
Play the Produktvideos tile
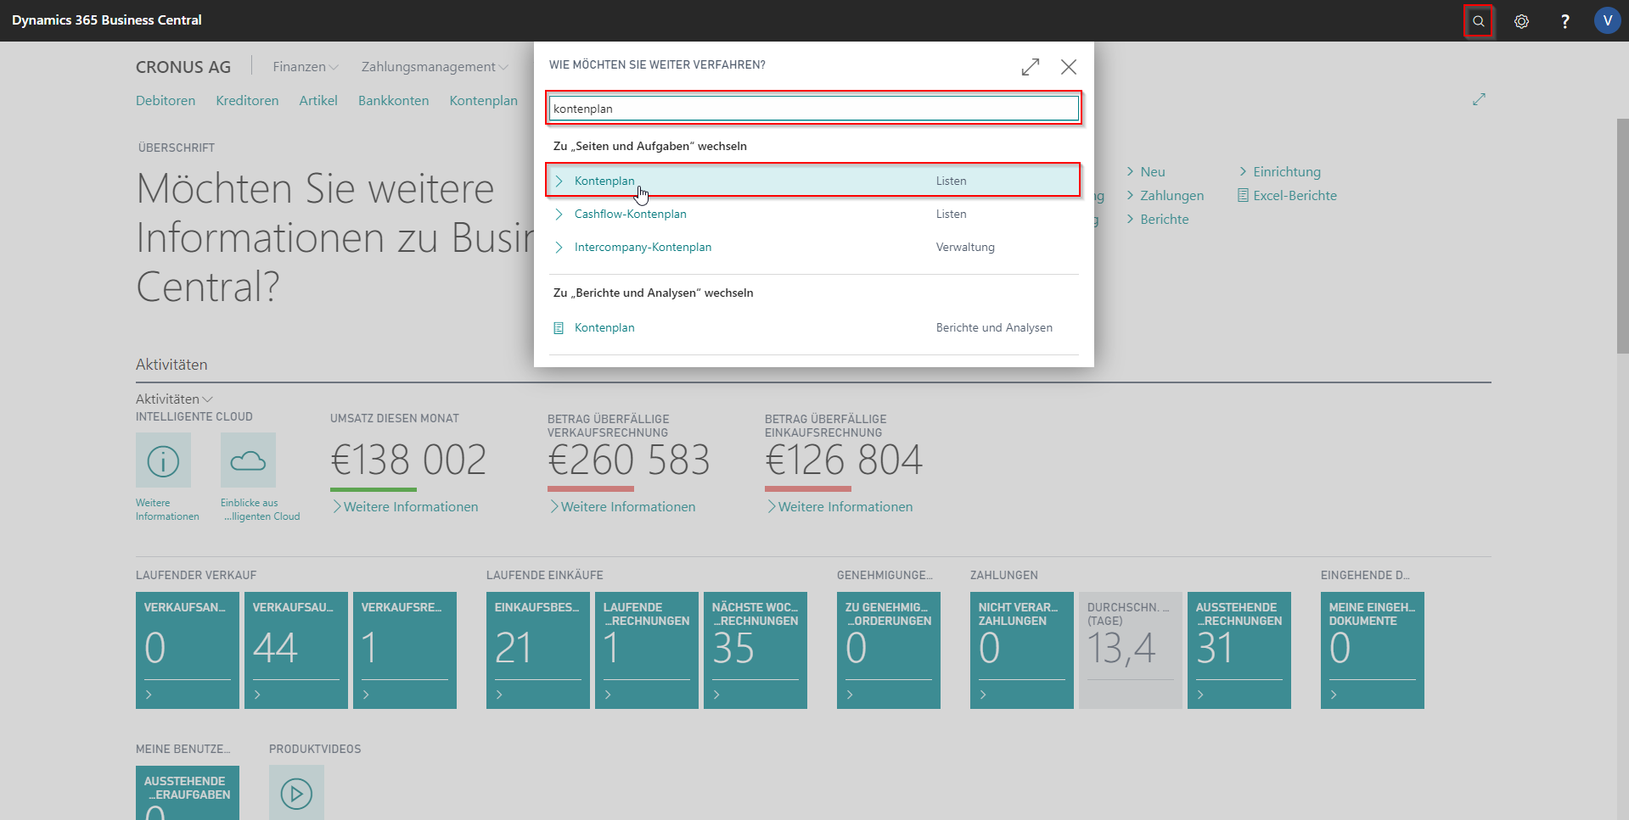click(296, 793)
